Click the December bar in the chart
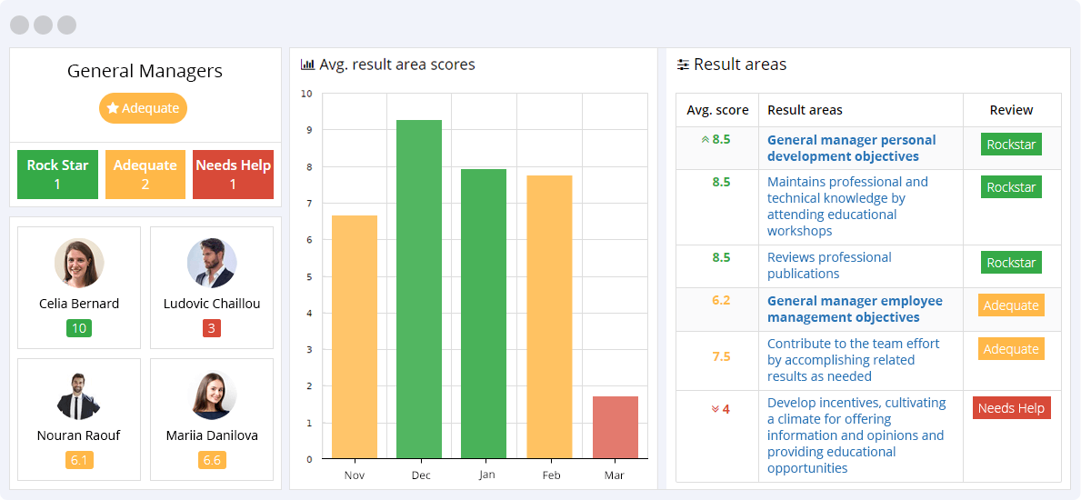1081x500 pixels. click(x=419, y=289)
